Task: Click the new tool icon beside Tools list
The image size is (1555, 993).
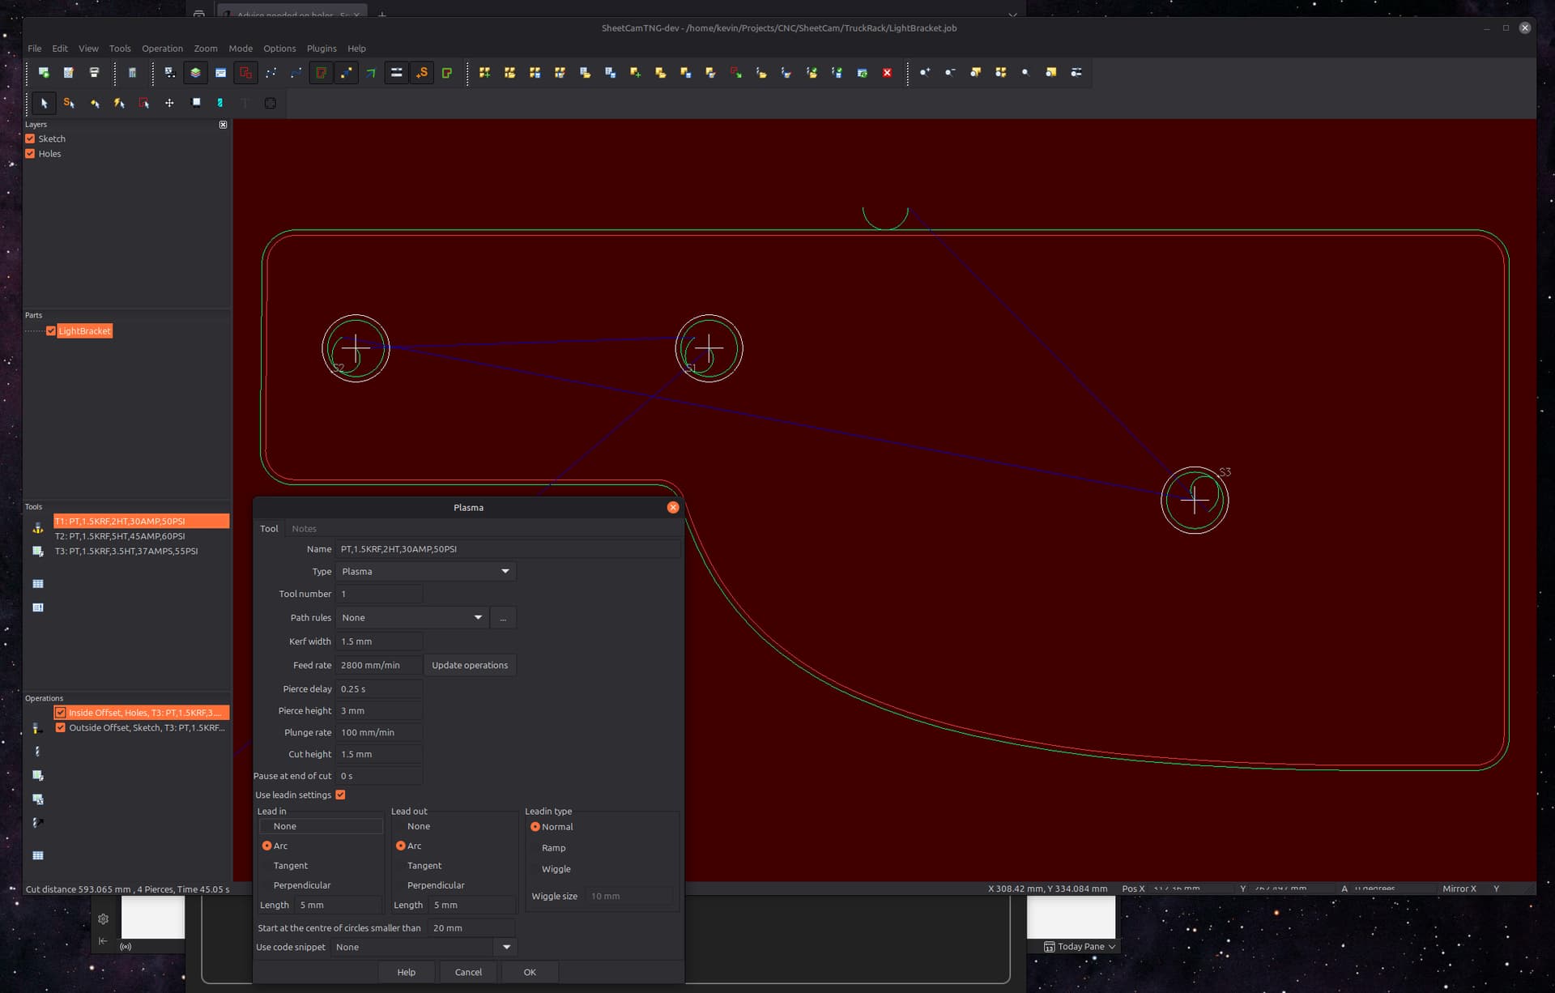Action: point(37,527)
